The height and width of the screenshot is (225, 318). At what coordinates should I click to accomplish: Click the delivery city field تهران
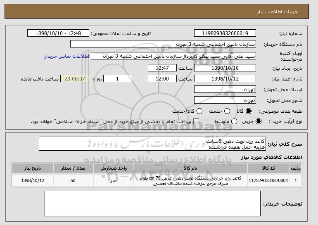(225, 100)
